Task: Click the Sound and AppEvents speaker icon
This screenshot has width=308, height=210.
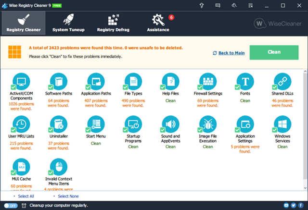Action: pos(170,124)
